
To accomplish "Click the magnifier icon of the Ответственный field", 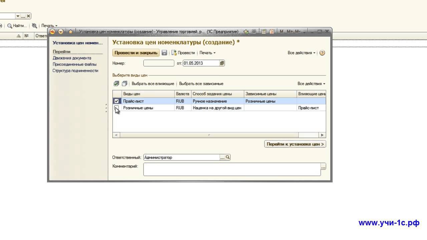I will [228, 157].
